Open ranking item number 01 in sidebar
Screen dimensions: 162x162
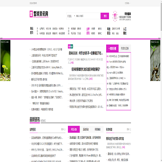click(118, 56)
